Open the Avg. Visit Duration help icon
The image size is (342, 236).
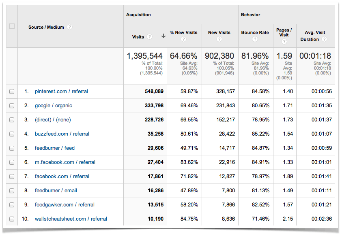(x=323, y=40)
